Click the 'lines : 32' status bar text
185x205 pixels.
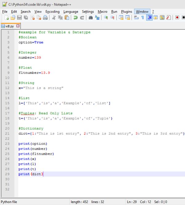[x=98, y=202]
